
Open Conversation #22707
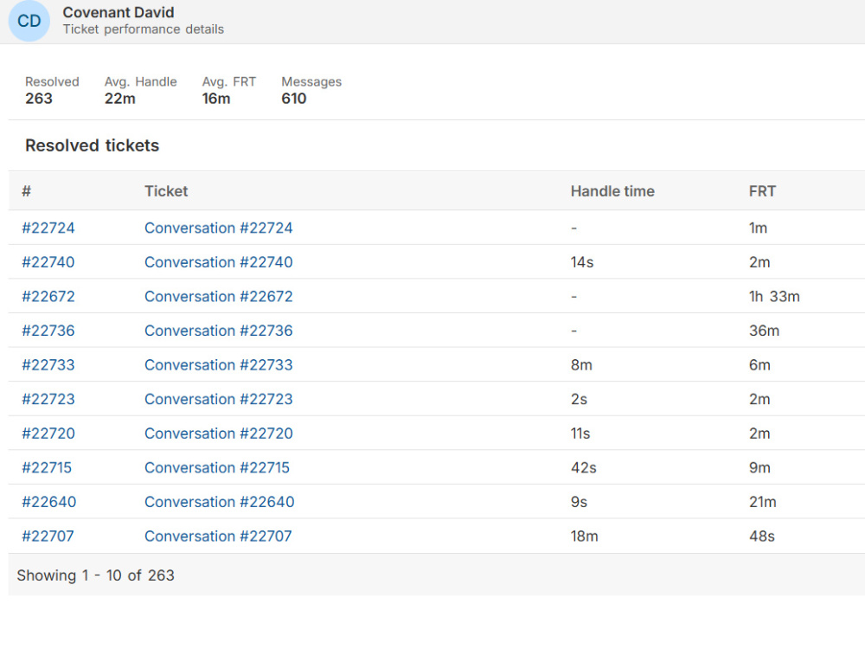(x=218, y=536)
